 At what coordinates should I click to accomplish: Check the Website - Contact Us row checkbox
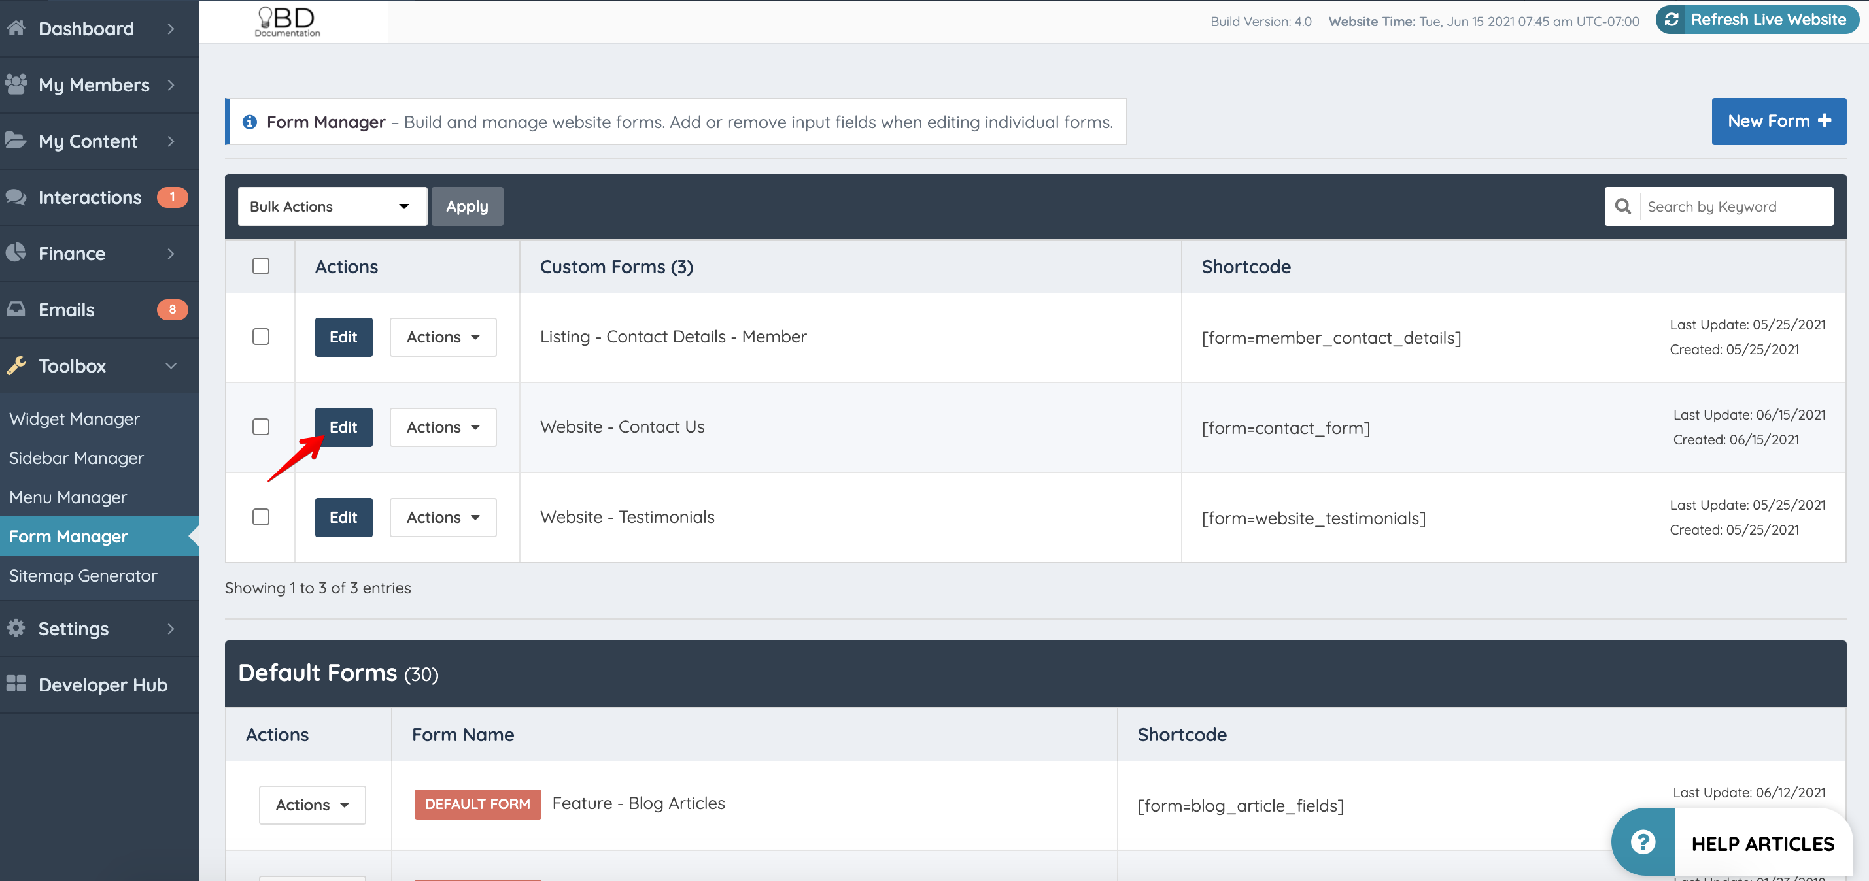261,427
